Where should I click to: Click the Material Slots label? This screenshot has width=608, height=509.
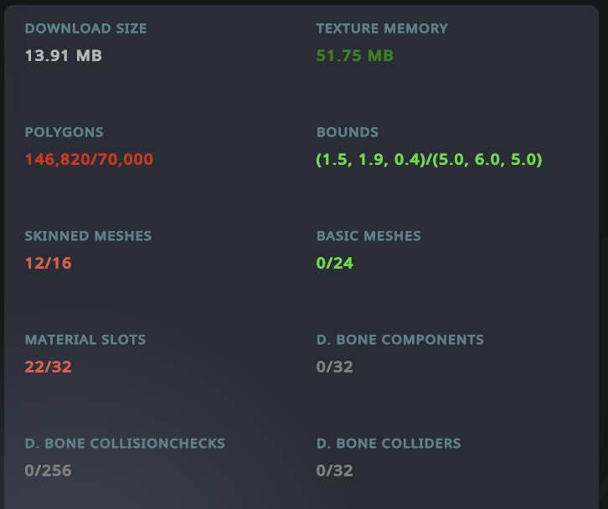(x=85, y=340)
